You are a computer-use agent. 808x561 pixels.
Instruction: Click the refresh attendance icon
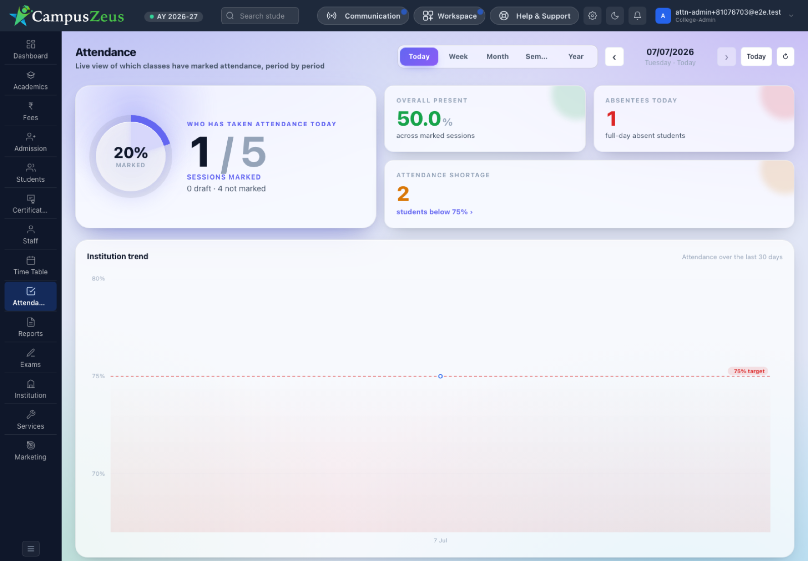[785, 57]
